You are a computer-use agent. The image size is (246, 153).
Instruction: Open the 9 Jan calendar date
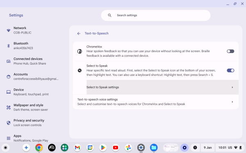point(207,148)
